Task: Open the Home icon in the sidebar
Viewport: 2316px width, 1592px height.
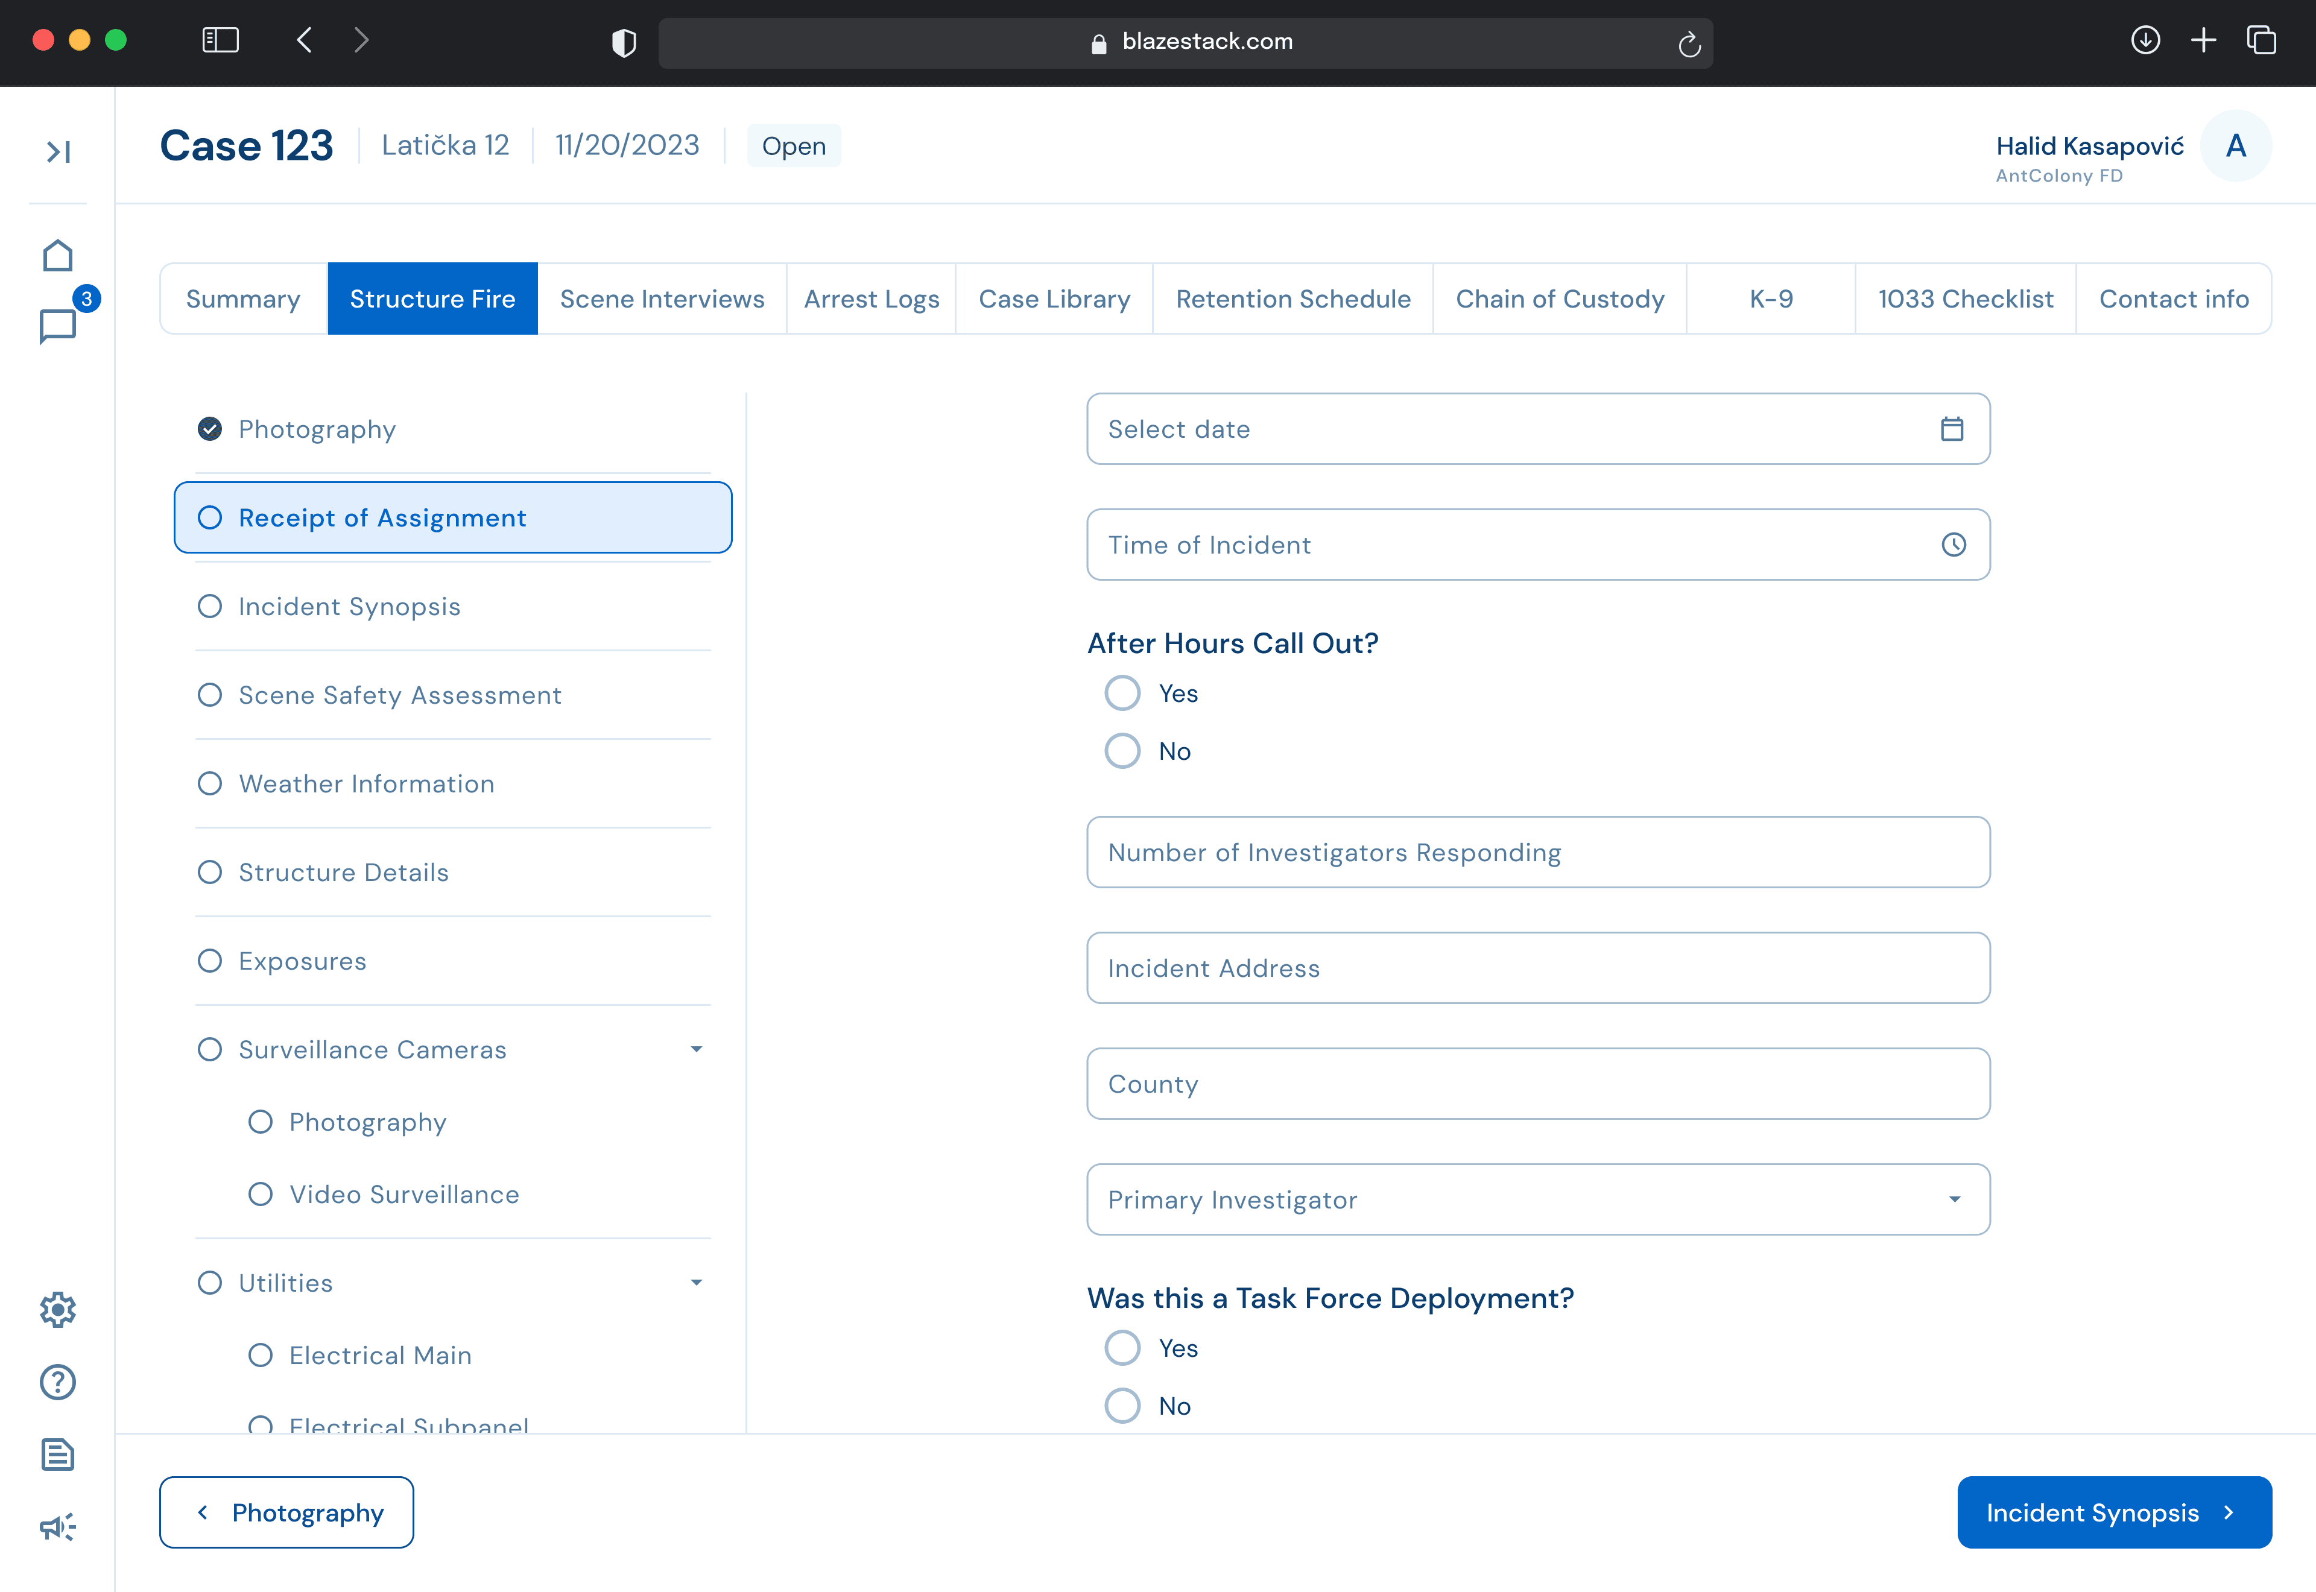Action: click(58, 255)
